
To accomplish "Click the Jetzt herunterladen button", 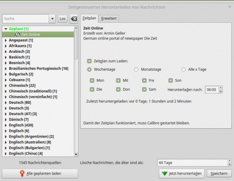I will (x=182, y=174).
